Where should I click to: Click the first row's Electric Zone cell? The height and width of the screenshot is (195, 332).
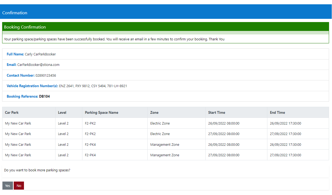pyautogui.click(x=160, y=123)
